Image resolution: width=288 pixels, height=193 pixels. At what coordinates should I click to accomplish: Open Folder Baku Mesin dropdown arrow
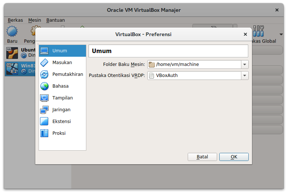tap(245, 64)
